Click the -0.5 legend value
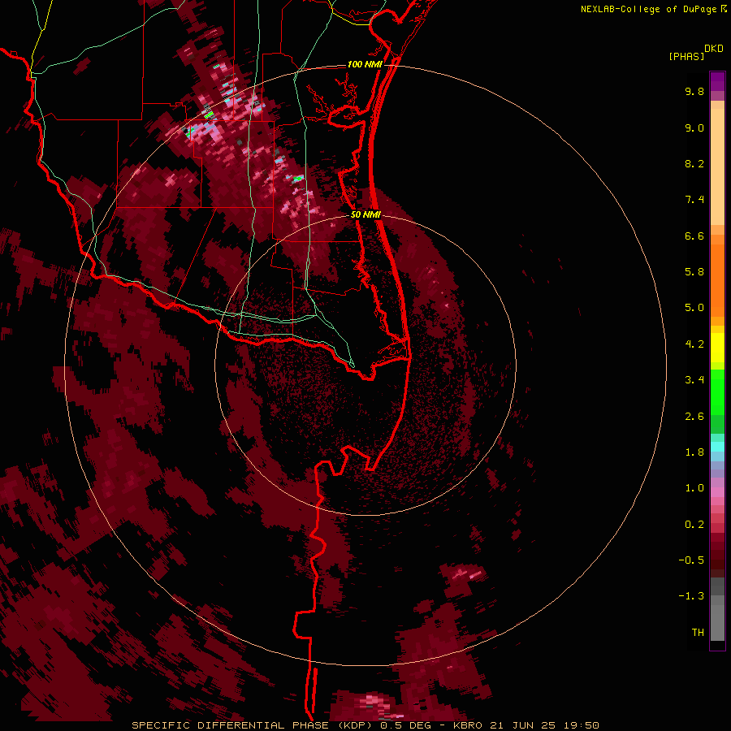The height and width of the screenshot is (731, 731). (691, 560)
